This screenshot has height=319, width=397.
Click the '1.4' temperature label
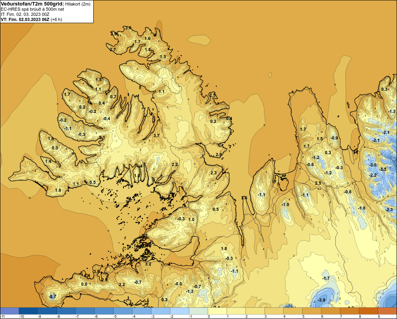[x=48, y=161]
